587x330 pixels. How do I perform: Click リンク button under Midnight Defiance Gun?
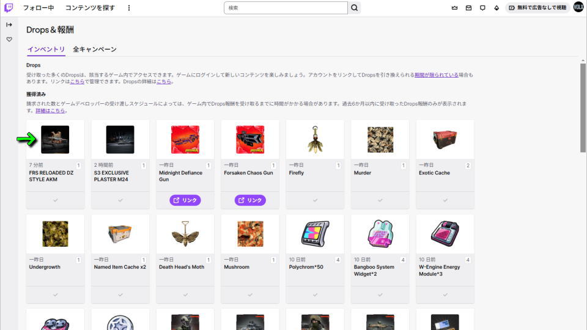[x=185, y=200]
